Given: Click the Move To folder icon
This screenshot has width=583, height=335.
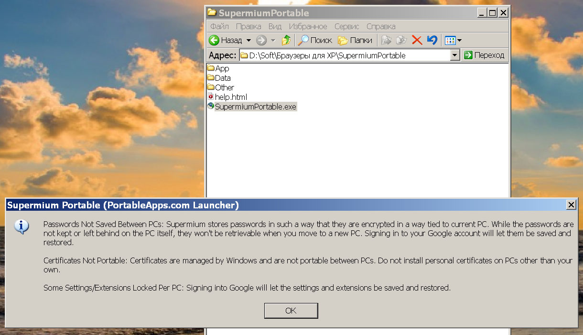Looking at the screenshot, I should pyautogui.click(x=386, y=41).
